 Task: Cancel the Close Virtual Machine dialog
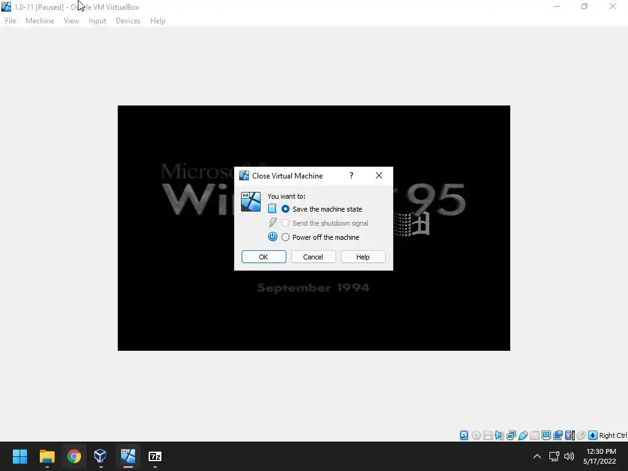tap(313, 257)
